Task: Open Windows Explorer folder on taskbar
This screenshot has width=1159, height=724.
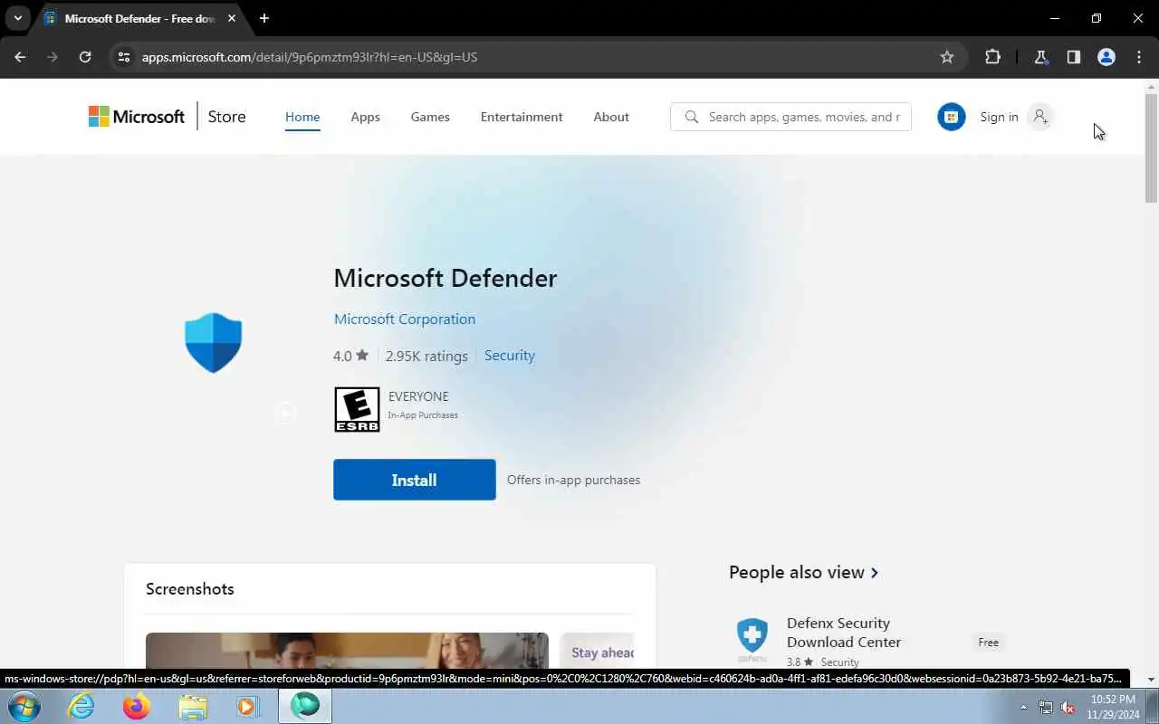Action: pos(193,706)
